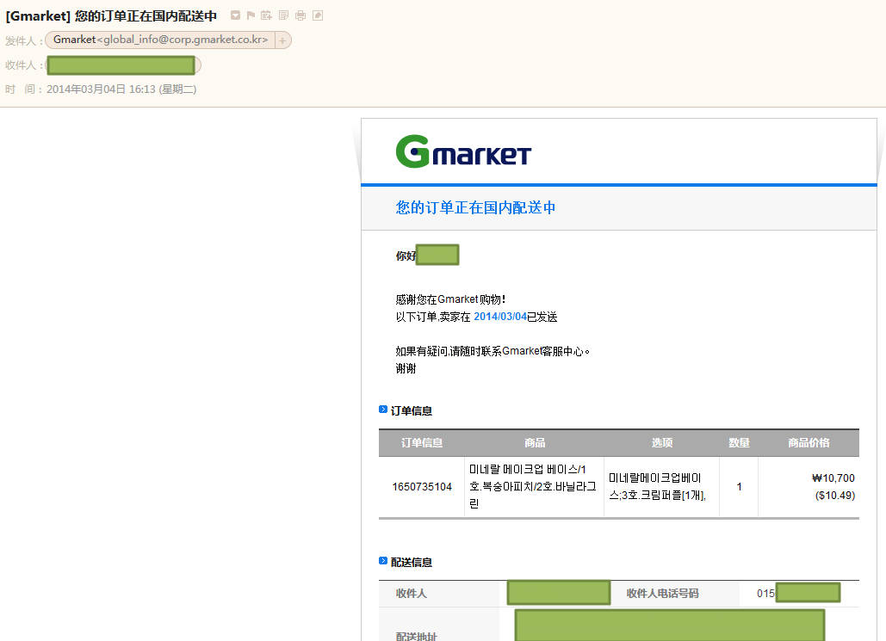Click the notes icon beside the subject
The width and height of the screenshot is (886, 641).
click(283, 15)
